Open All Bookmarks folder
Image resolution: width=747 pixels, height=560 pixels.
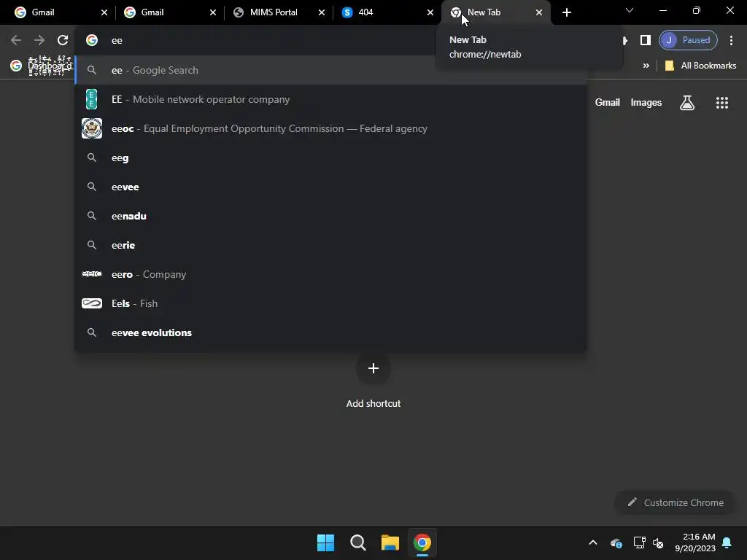(x=700, y=66)
